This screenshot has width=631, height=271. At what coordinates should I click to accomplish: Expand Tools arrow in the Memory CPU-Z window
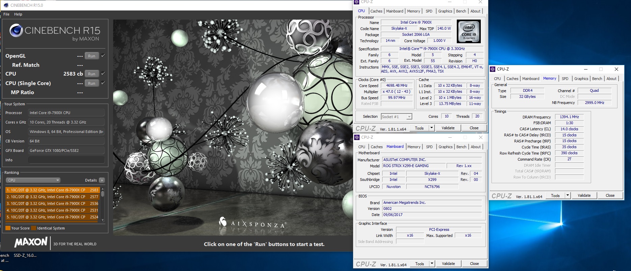pos(567,195)
